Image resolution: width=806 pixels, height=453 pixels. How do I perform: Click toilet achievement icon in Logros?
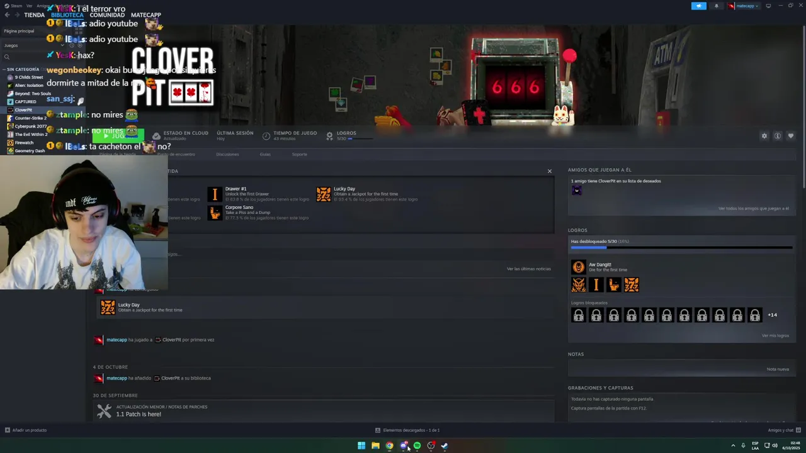point(614,285)
